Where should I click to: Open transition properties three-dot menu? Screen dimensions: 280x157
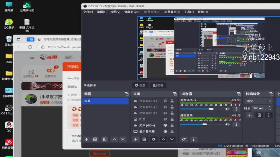(x=269, y=115)
